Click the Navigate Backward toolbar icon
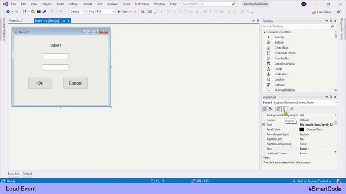The height and width of the screenshot is (194, 346). tap(8, 12)
